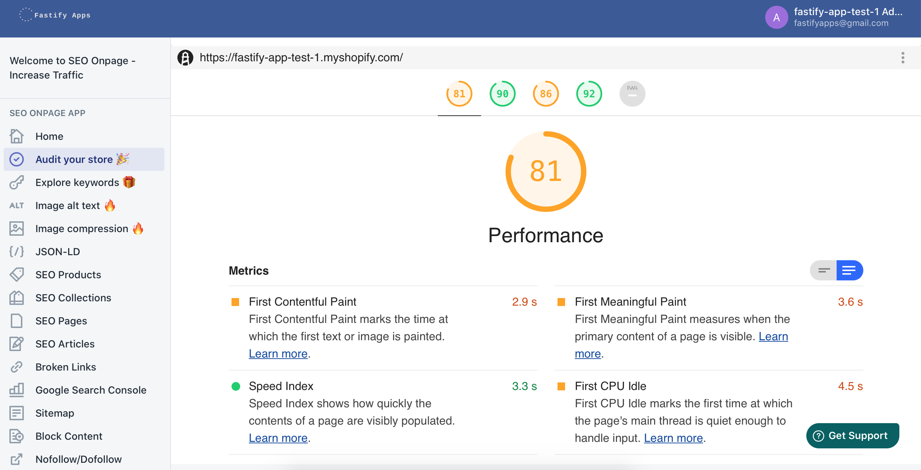This screenshot has width=921, height=470.
Task: Switch metrics to compact view toggle
Action: tap(824, 270)
